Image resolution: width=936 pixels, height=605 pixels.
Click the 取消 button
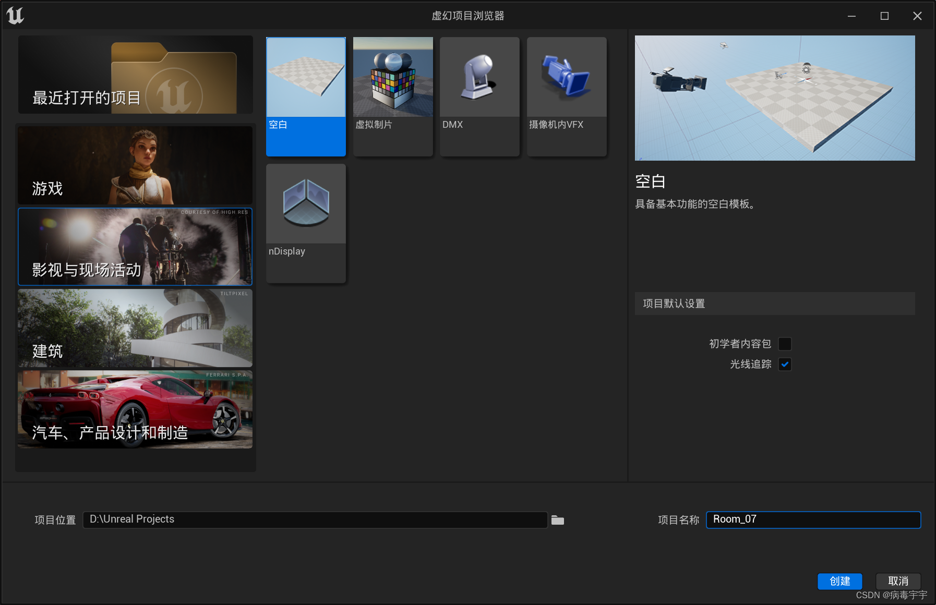coord(898,580)
